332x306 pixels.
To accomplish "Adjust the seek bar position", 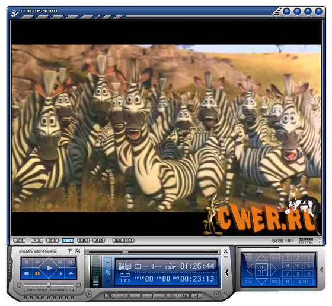I will (154, 252).
